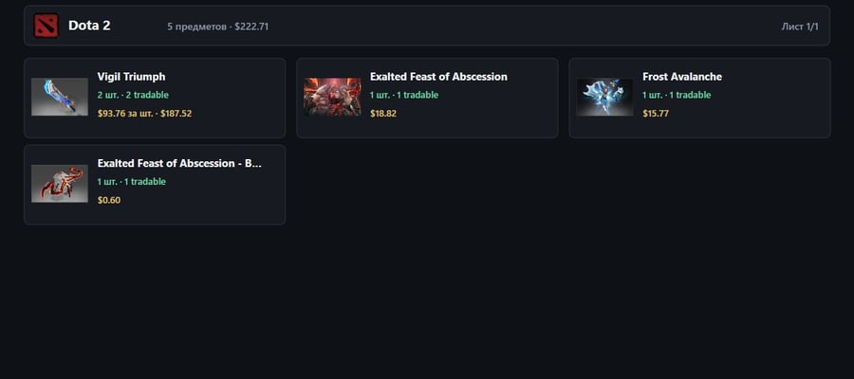Image resolution: width=854 pixels, height=379 pixels.
Task: Select the truncated Exalted Feast of Abscession - B... title
Action: pos(179,163)
